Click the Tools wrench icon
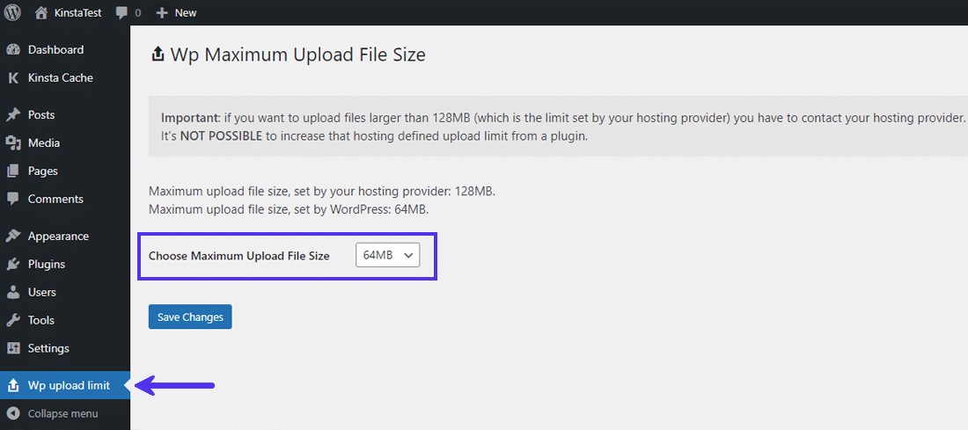This screenshot has width=968, height=430. tap(13, 321)
